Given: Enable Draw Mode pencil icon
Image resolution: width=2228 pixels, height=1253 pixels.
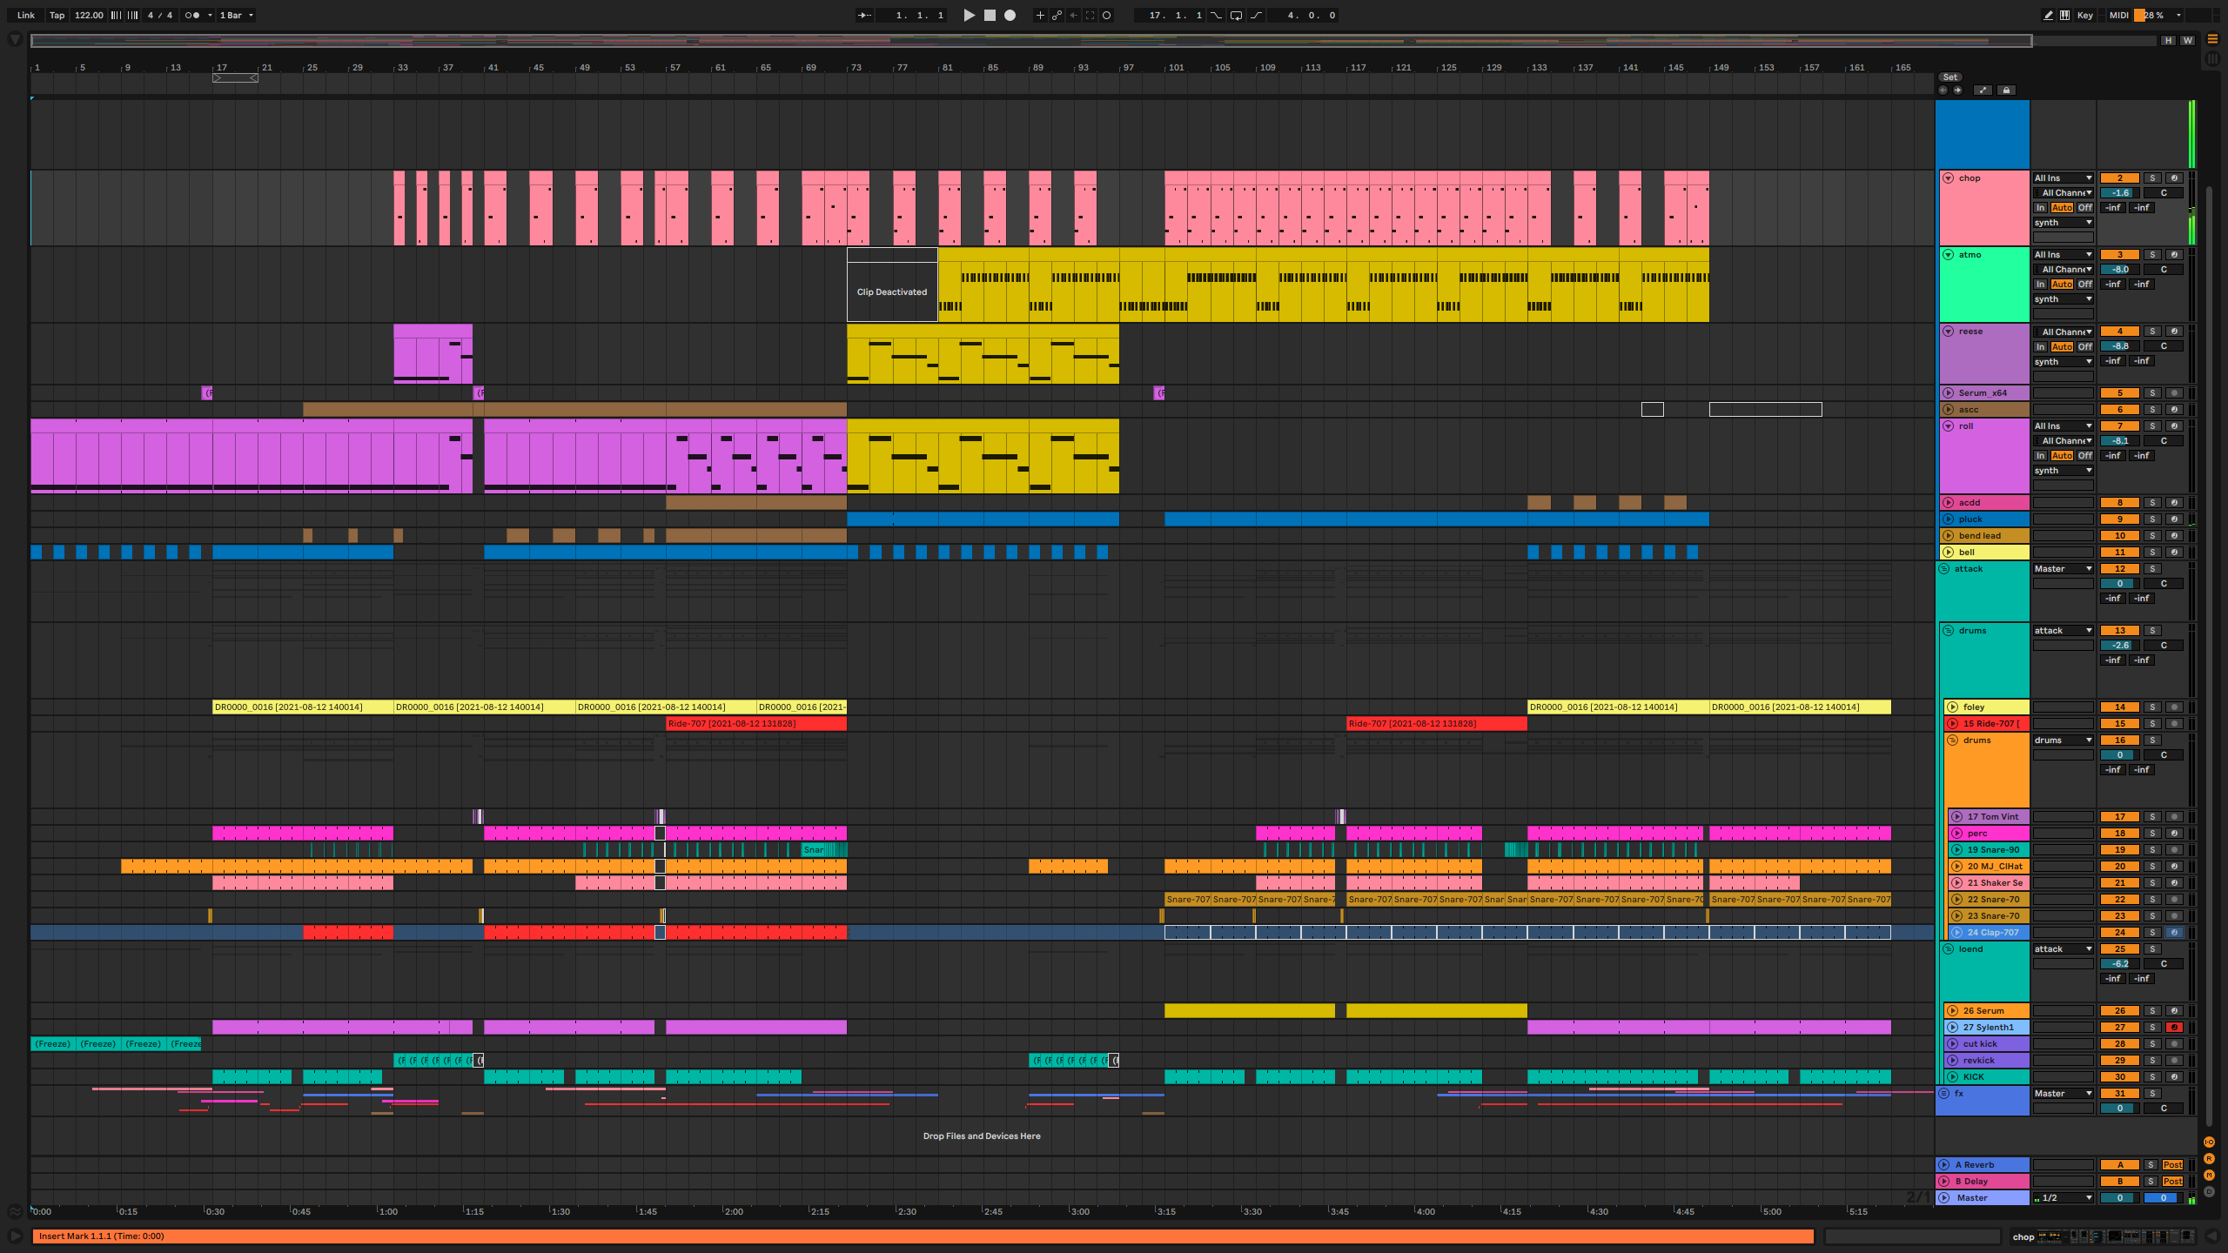Looking at the screenshot, I should (2048, 15).
